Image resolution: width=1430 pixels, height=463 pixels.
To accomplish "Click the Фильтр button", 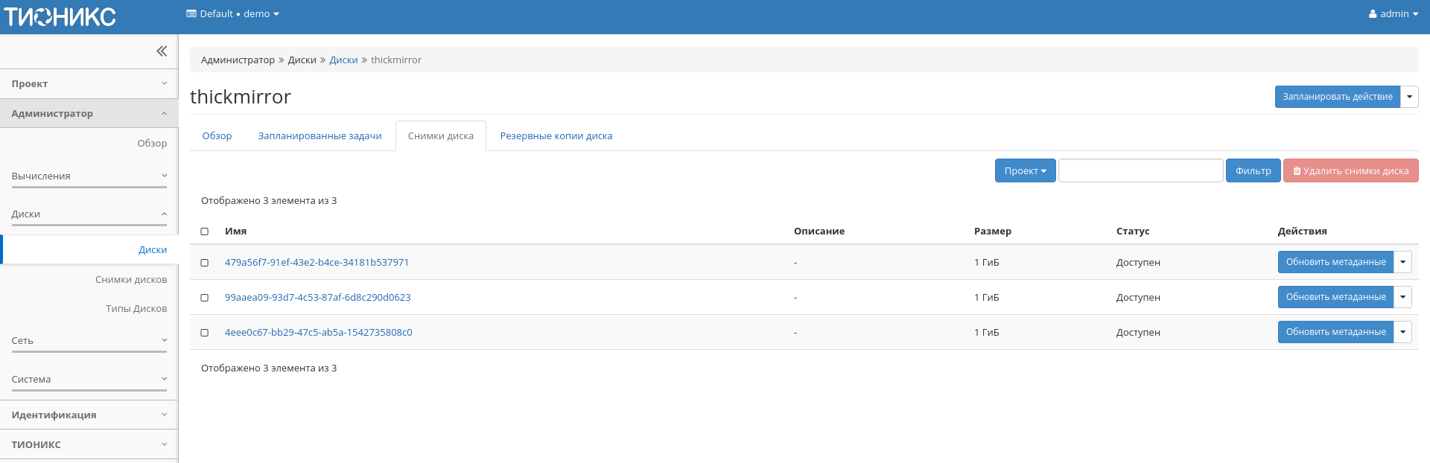I will click(1253, 170).
